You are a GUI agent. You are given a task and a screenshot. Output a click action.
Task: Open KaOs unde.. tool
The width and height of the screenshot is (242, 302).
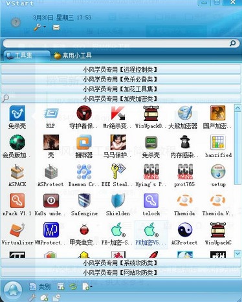50,205
